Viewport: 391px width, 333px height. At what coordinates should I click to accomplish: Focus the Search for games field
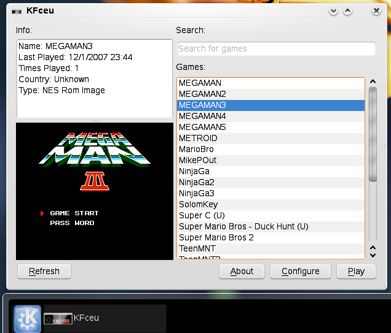pos(276,48)
